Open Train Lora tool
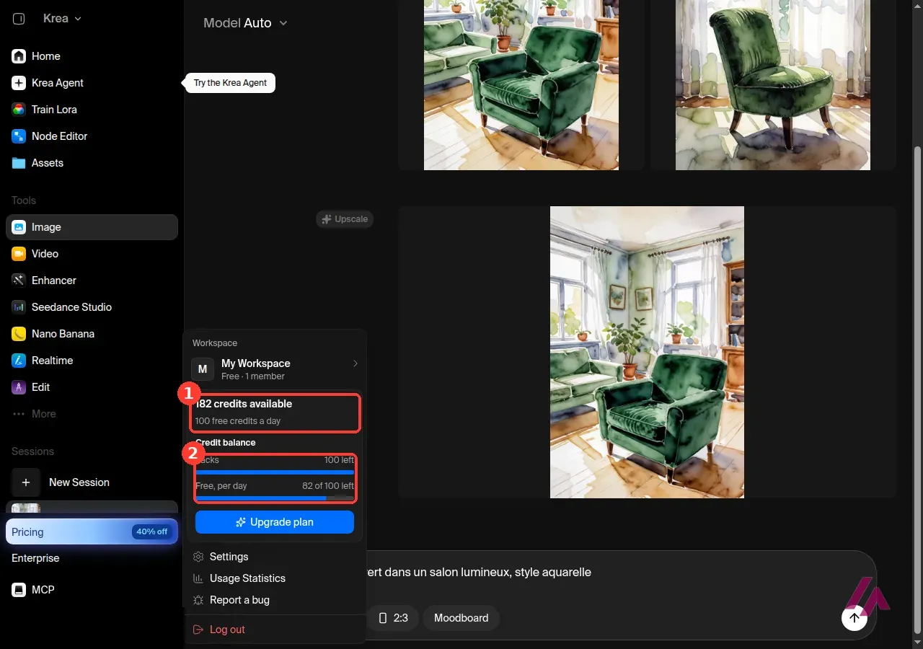This screenshot has width=923, height=649. (x=92, y=110)
